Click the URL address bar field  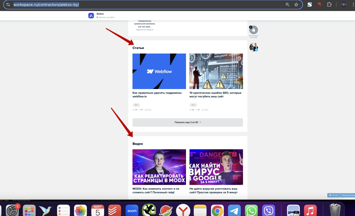148,5
